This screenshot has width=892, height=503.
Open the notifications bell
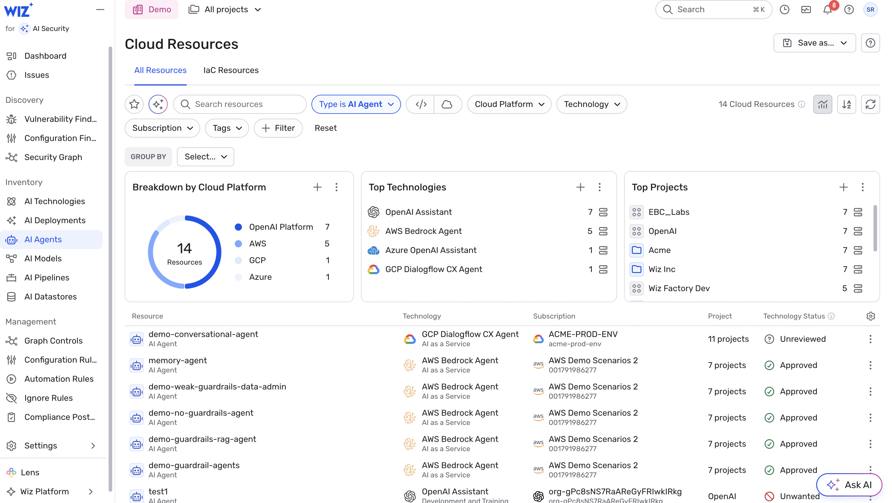pyautogui.click(x=827, y=9)
